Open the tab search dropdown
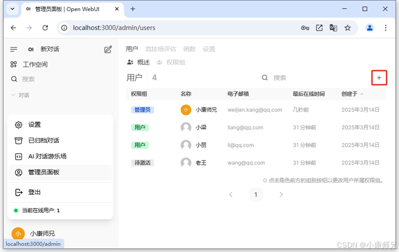Viewport: 399px width, 252px height. pos(12,9)
